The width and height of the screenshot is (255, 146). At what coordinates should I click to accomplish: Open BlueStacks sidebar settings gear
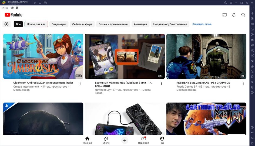click(252, 127)
